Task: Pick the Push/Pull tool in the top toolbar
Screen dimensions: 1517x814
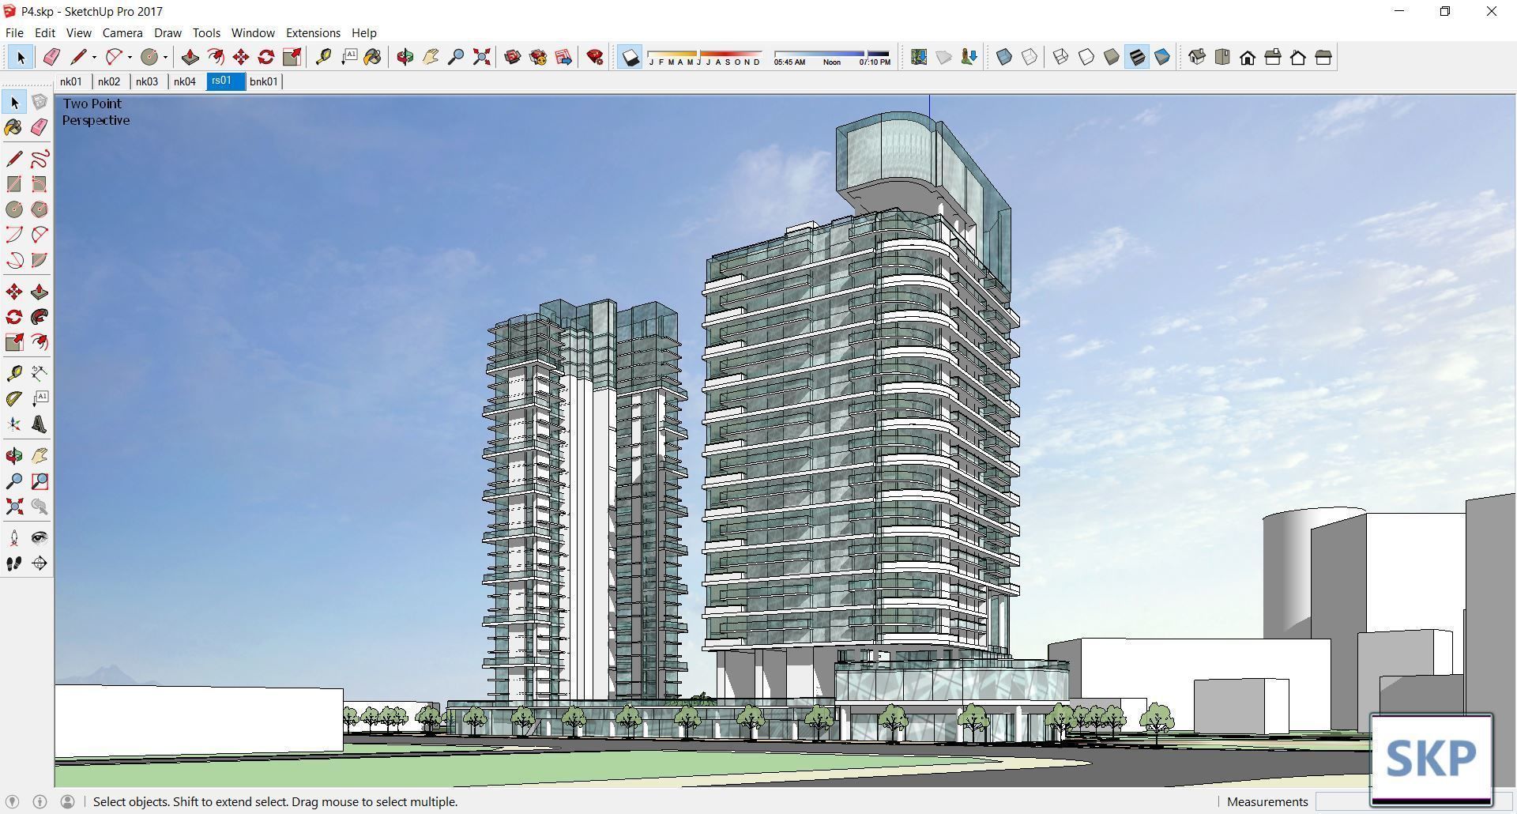Action: pyautogui.click(x=190, y=57)
